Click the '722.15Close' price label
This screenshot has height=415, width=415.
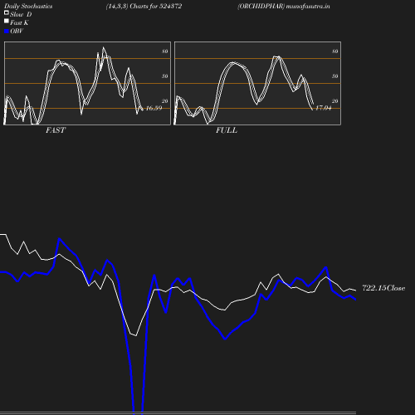pyautogui.click(x=383, y=288)
